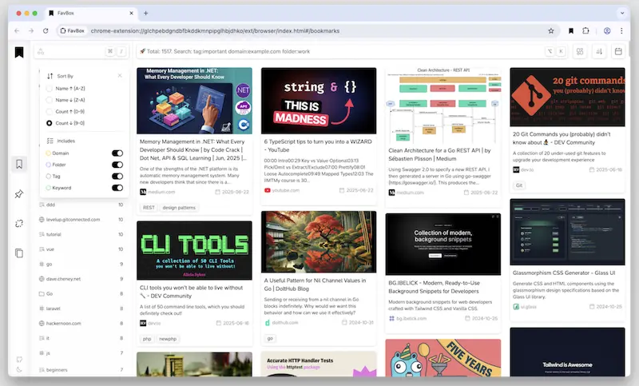Viewport: 639px width, 386px height.
Task: Click the date calendar icon on CLI tools card
Action: tap(218, 323)
